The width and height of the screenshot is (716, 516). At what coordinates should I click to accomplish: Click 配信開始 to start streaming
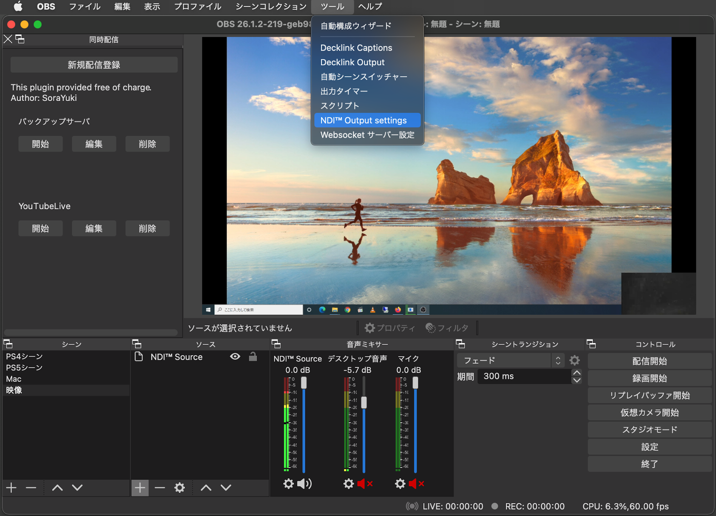[649, 361]
